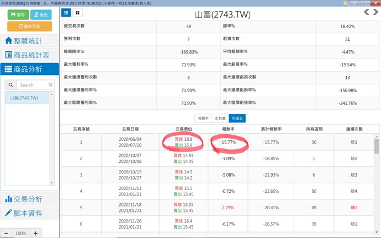Sort by 交易日期 column header
Image resolution: width=381 pixels, height=238 pixels.
pyautogui.click(x=130, y=129)
